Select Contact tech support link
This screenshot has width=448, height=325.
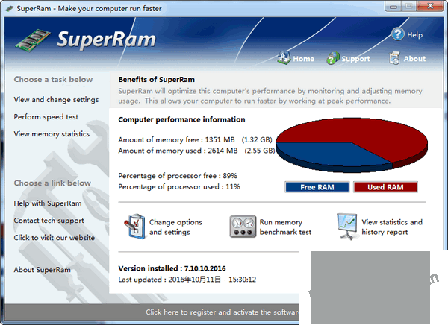tap(49, 221)
